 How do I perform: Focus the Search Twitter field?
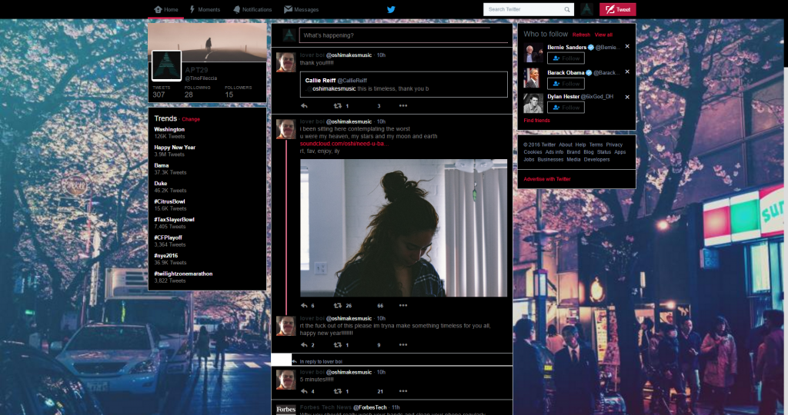point(528,9)
